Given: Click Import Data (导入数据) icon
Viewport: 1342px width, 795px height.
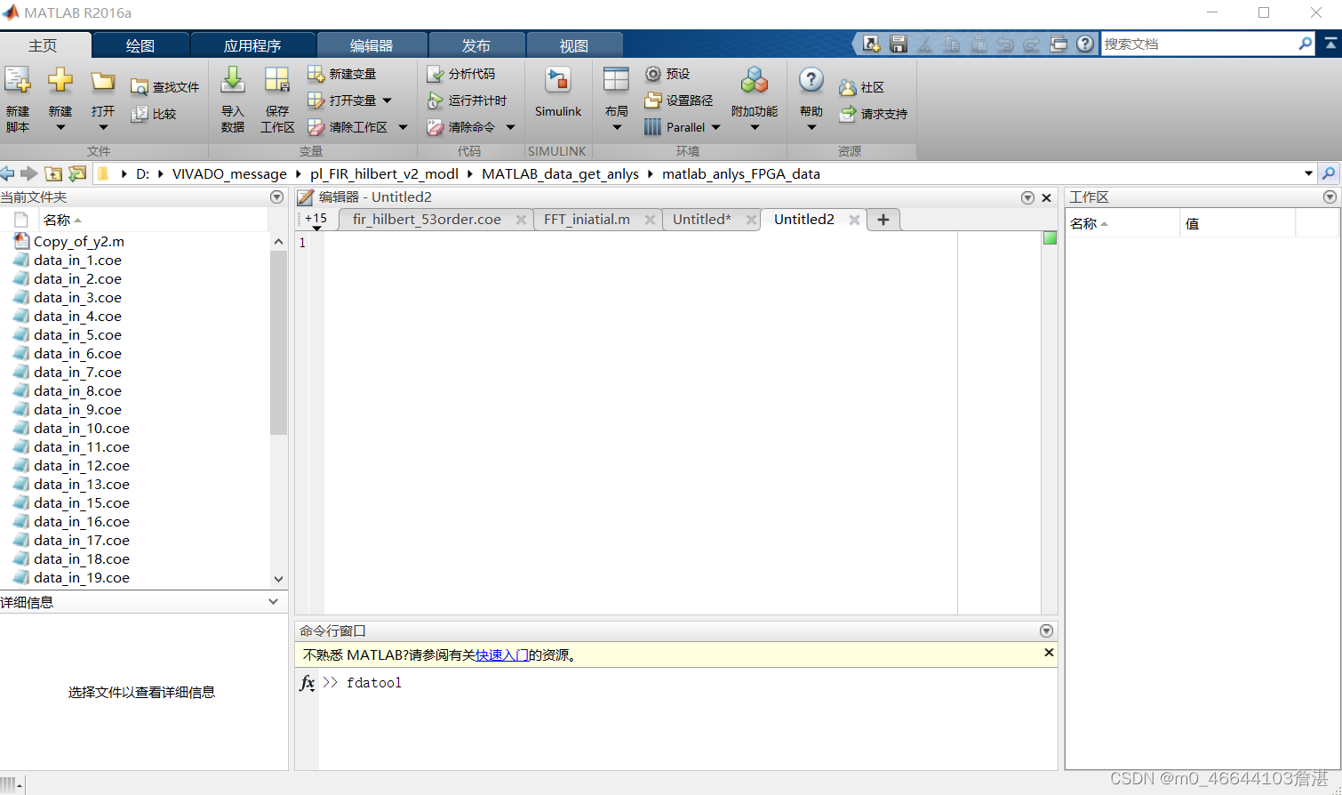Looking at the screenshot, I should 233,81.
